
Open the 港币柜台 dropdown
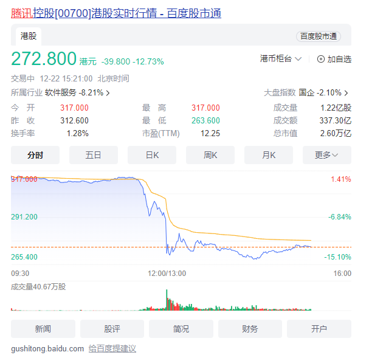280,59
